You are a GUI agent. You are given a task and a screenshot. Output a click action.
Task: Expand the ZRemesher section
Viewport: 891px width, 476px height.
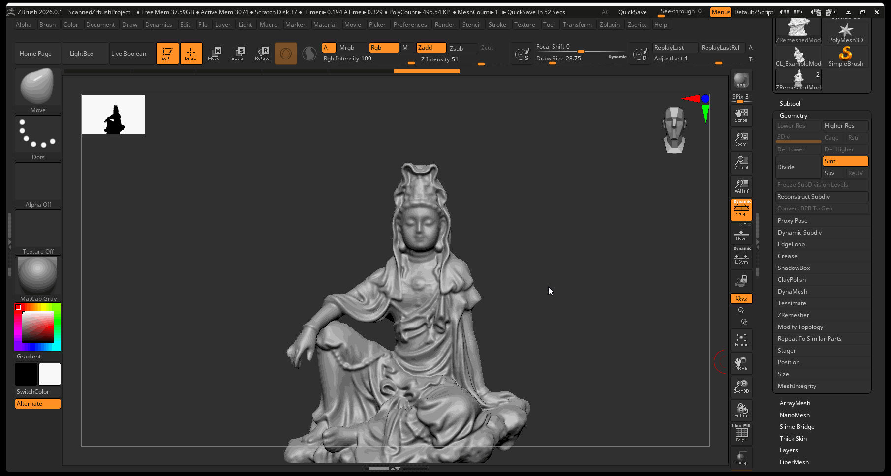[x=793, y=315]
